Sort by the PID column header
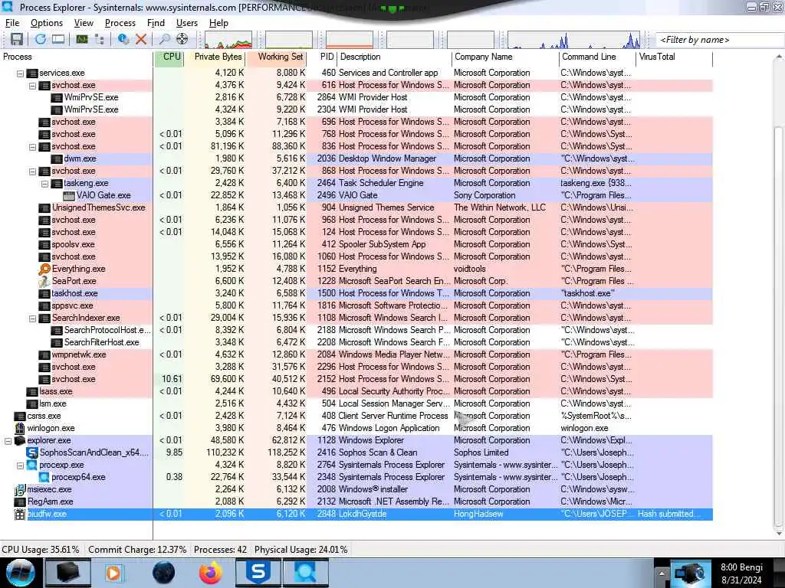The height and width of the screenshot is (588, 785). 323,57
